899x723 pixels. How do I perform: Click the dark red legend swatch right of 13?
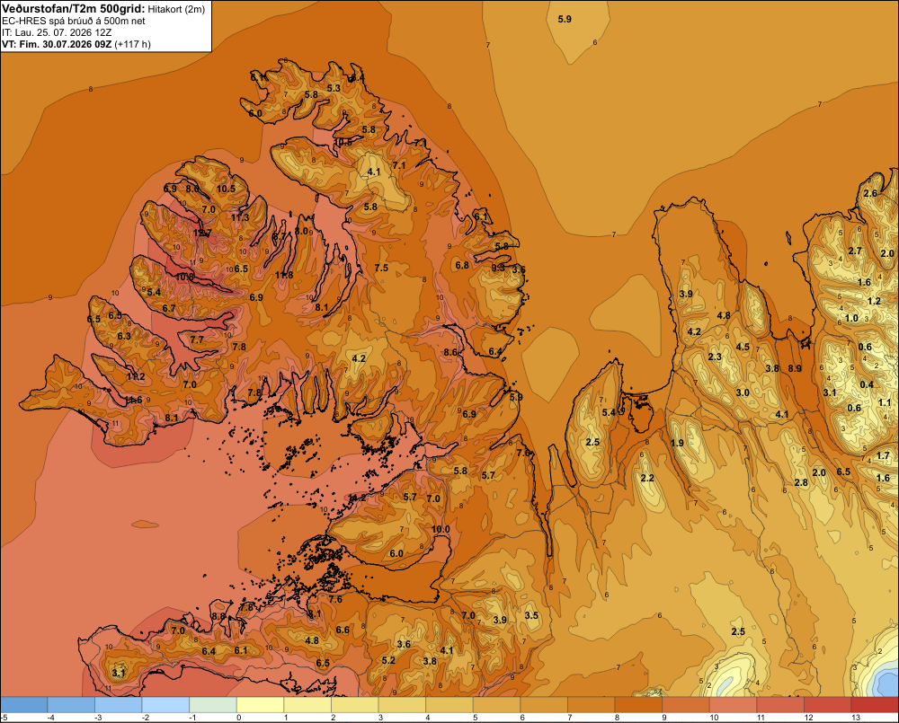875,705
